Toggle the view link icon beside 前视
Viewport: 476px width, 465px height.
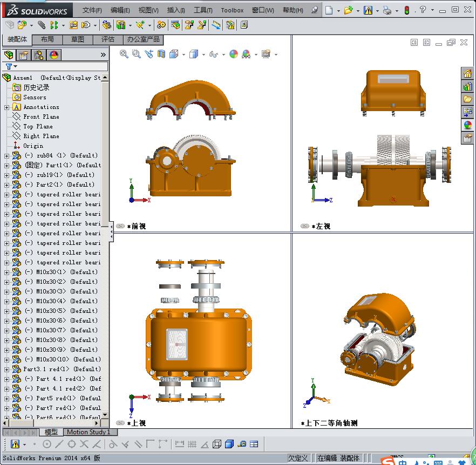[120, 226]
